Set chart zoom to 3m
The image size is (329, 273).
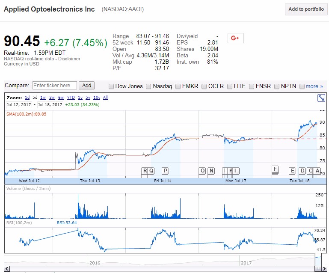pos(52,98)
